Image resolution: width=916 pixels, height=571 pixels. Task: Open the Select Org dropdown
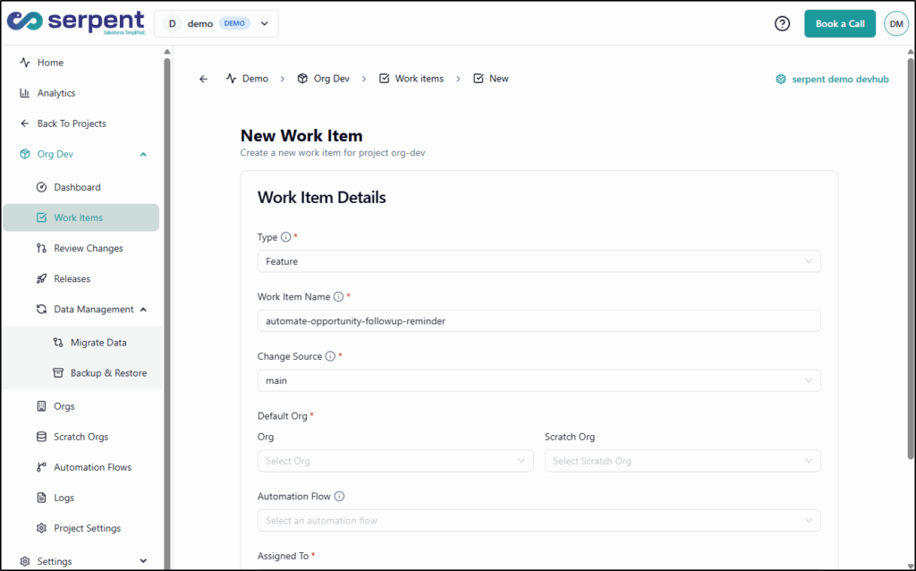[395, 461]
